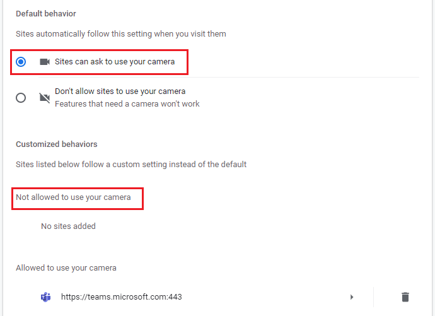Click the 'Not allowed to use your camera' heading

click(x=73, y=197)
